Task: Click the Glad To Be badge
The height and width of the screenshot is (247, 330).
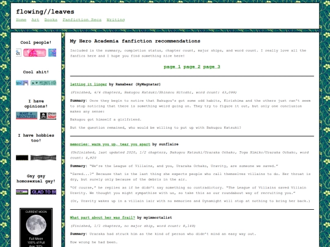Action: tap(43, 192)
